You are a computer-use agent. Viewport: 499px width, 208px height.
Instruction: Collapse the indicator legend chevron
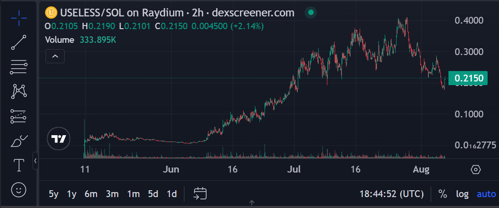55,56
